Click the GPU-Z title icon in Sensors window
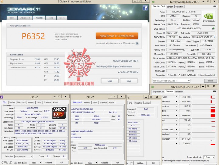Viewport: 219px width, 165px height. coord(153,87)
